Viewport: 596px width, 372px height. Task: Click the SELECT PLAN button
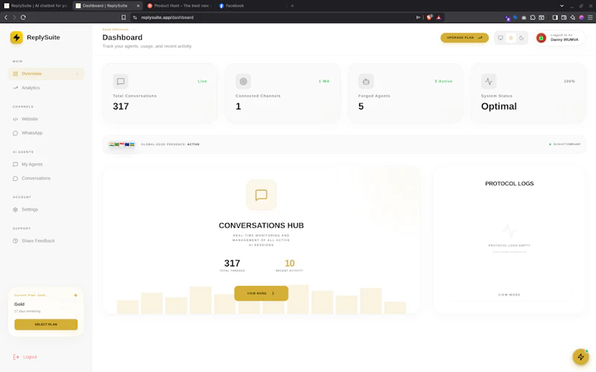point(46,324)
